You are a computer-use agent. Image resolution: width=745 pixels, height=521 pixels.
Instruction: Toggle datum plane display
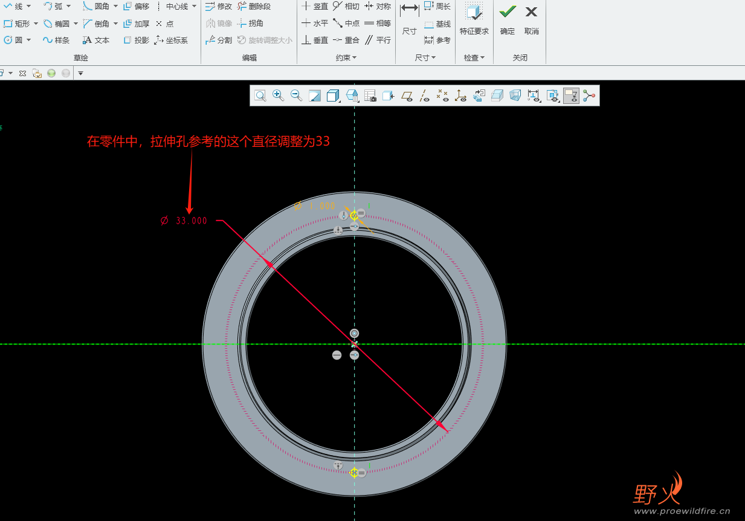pos(406,95)
